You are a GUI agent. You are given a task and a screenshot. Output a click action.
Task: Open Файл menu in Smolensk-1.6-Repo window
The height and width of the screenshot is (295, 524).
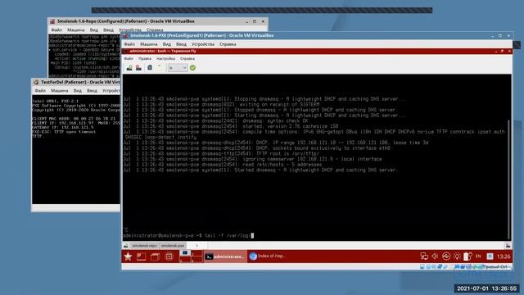(56, 29)
